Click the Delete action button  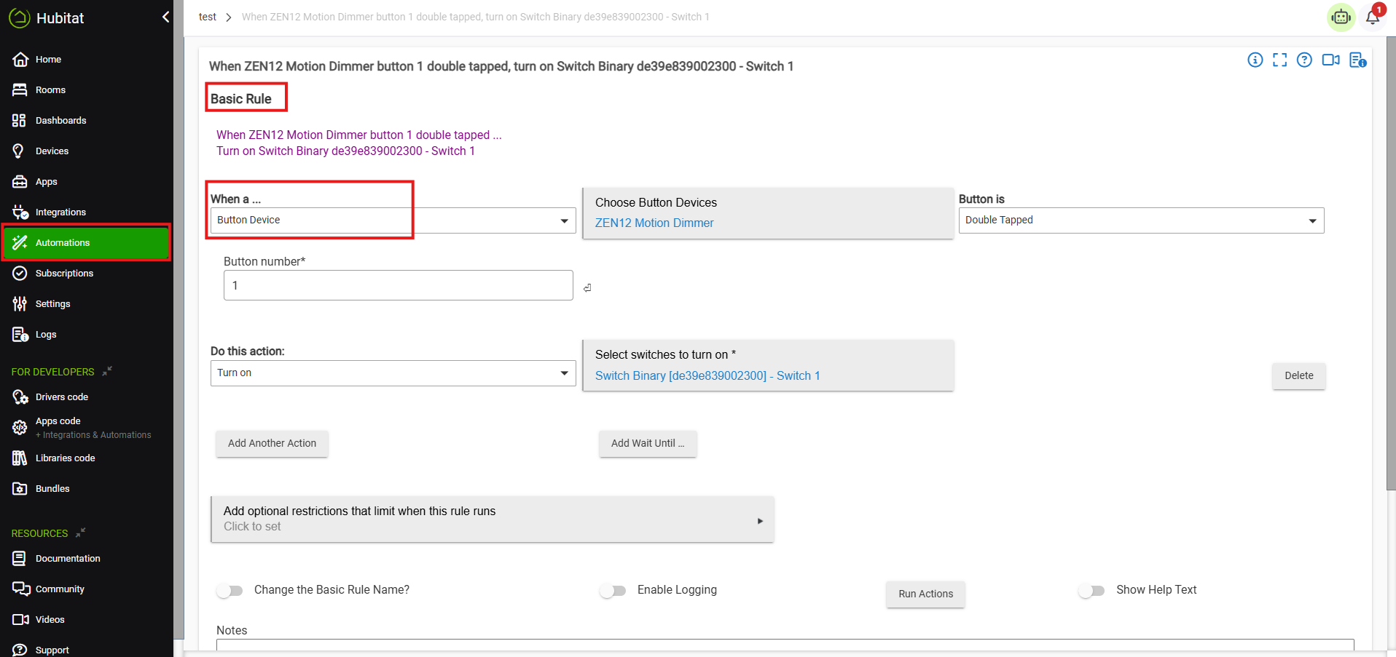click(1298, 376)
